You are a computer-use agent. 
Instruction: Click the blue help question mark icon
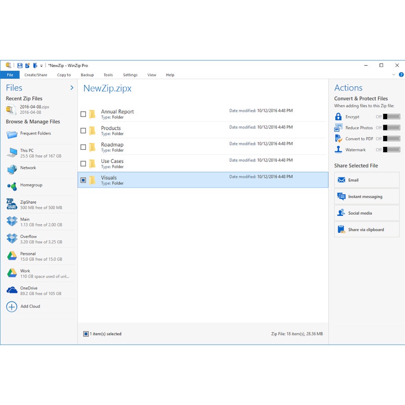click(x=401, y=75)
